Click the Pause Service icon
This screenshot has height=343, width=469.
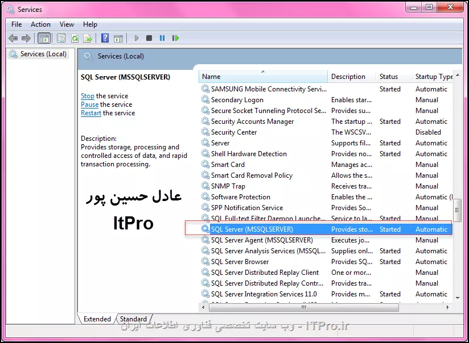pos(162,38)
